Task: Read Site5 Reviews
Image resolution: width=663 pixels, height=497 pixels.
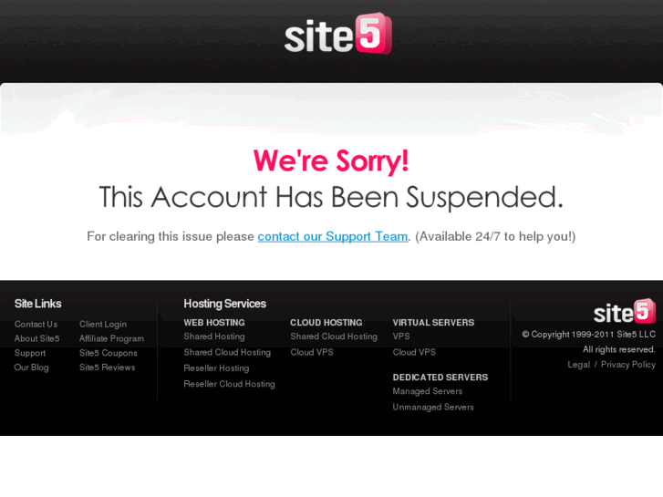Action: (x=108, y=368)
